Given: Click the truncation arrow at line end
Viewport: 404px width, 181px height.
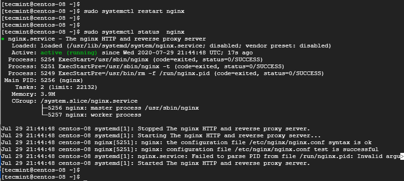Looking at the screenshot, I should 402,156.
